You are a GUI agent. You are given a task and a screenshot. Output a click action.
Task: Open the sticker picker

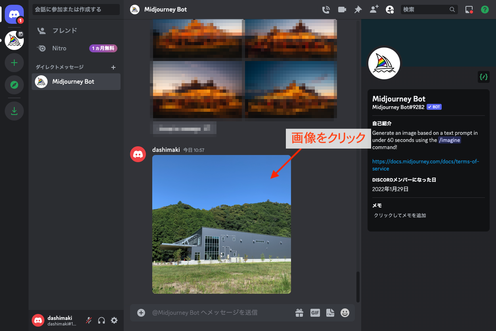click(x=330, y=313)
